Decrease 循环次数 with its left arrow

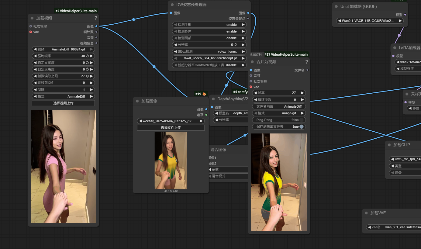tap(256, 100)
